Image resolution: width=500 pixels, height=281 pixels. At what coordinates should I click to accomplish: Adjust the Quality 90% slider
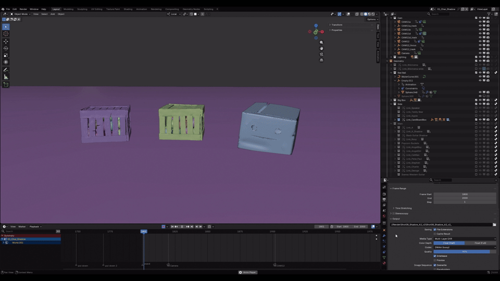click(x=465, y=252)
